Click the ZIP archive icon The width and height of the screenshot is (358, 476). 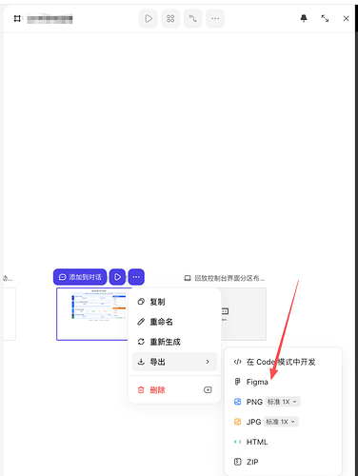tap(237, 462)
